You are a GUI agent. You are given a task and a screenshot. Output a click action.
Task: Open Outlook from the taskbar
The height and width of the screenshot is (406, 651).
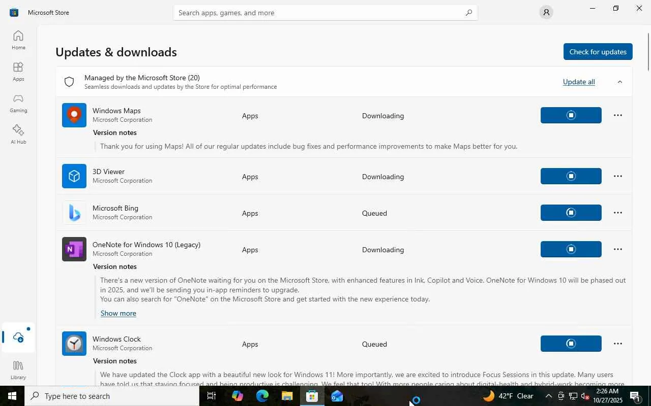click(337, 396)
